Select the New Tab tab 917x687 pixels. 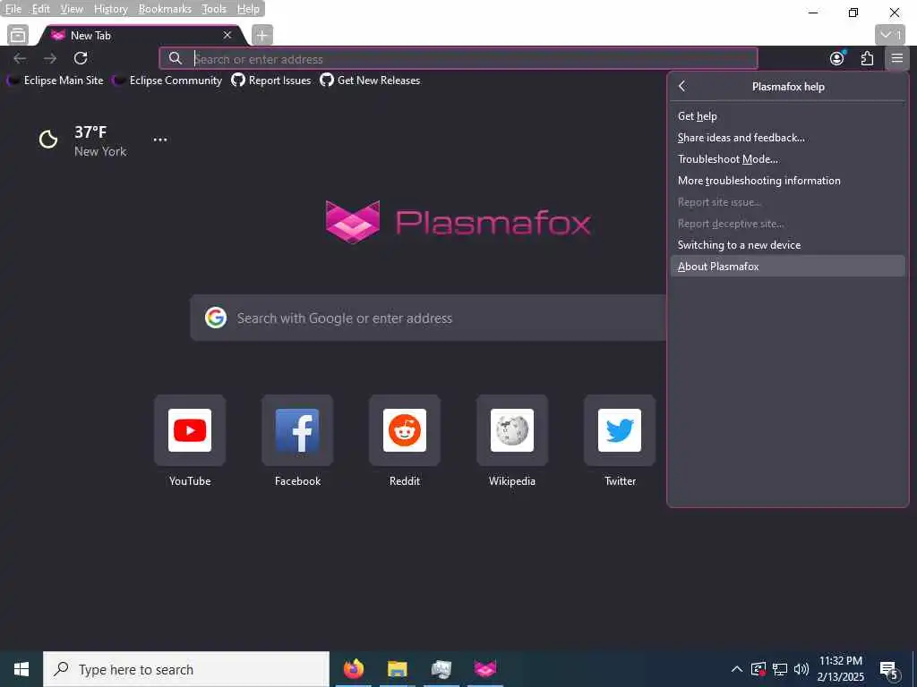(x=141, y=35)
